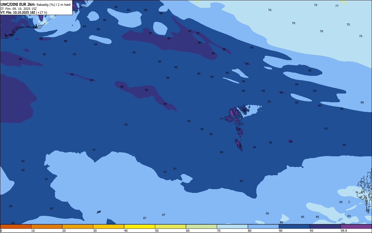Select the legend tick label '10'
The width and height of the screenshot is (372, 233).
pos(33,231)
